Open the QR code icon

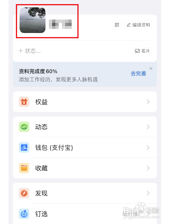pyautogui.click(x=117, y=25)
